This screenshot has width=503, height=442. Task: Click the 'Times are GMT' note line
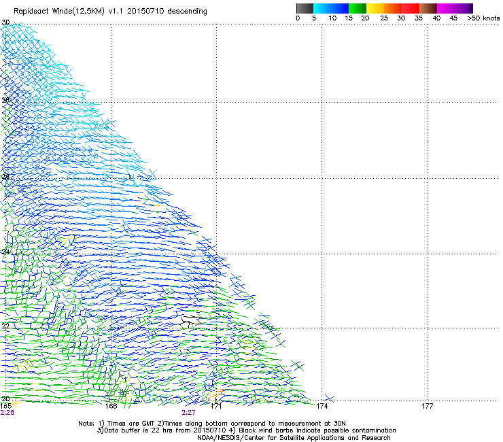[x=212, y=424]
